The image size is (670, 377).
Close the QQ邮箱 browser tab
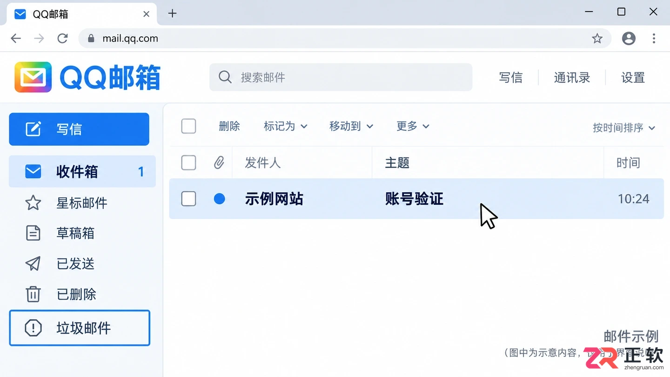point(146,14)
